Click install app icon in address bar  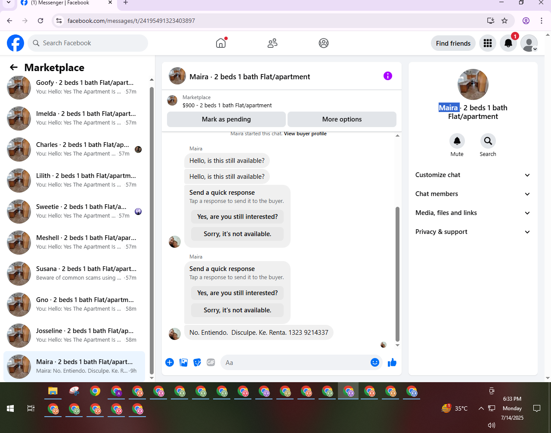(490, 21)
